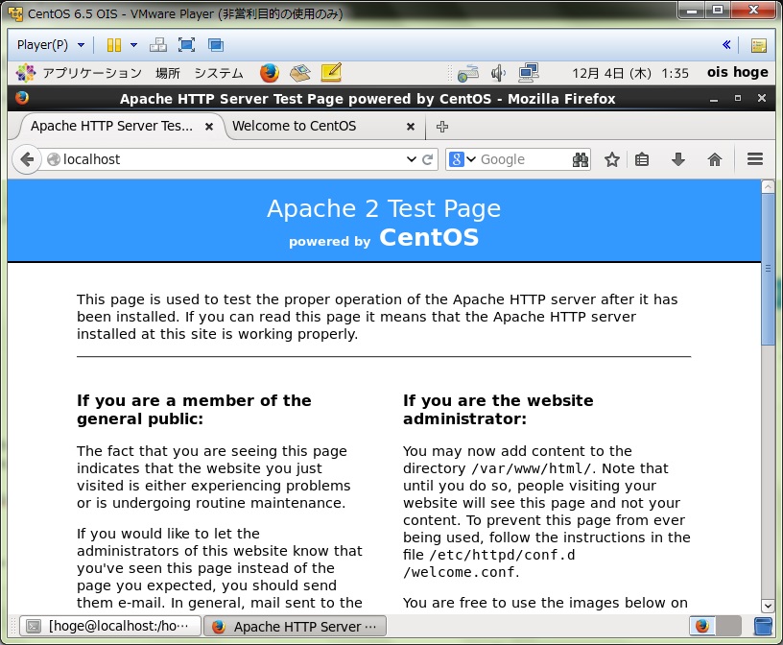
Task: Open the VMware notes icon at toolbar end
Action: pos(758,45)
